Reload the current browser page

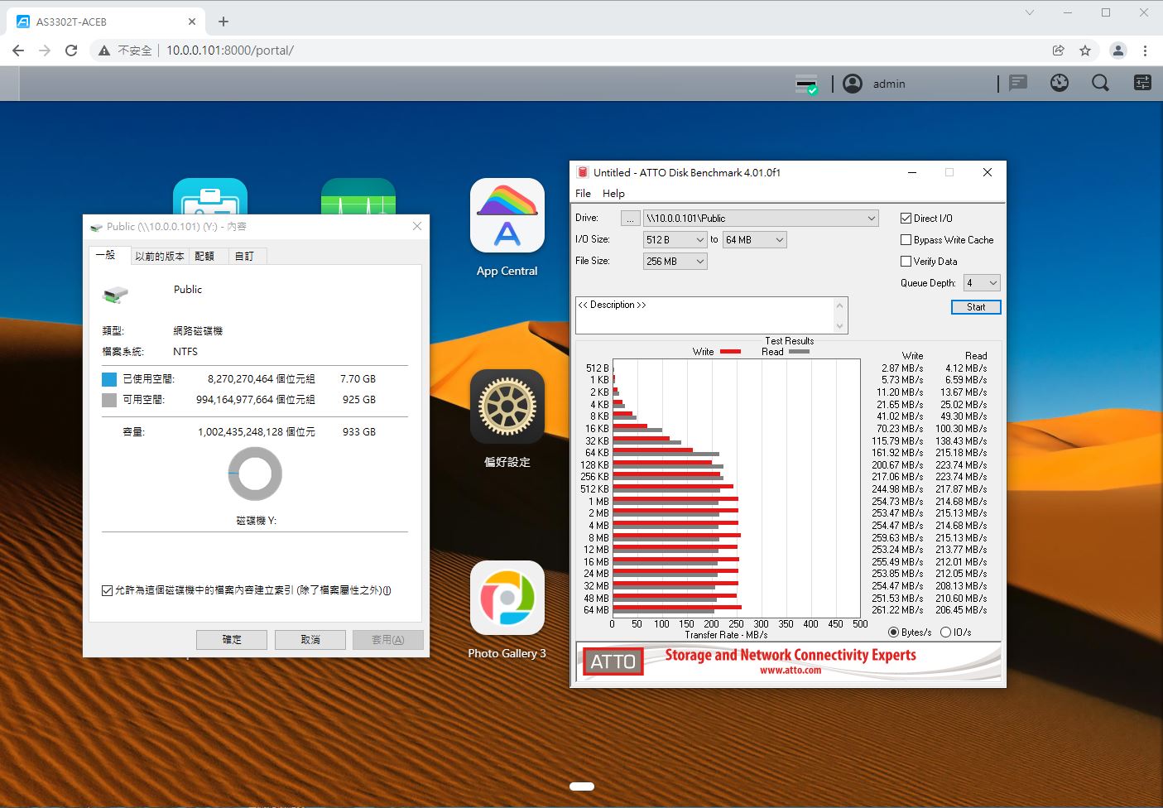[x=71, y=50]
